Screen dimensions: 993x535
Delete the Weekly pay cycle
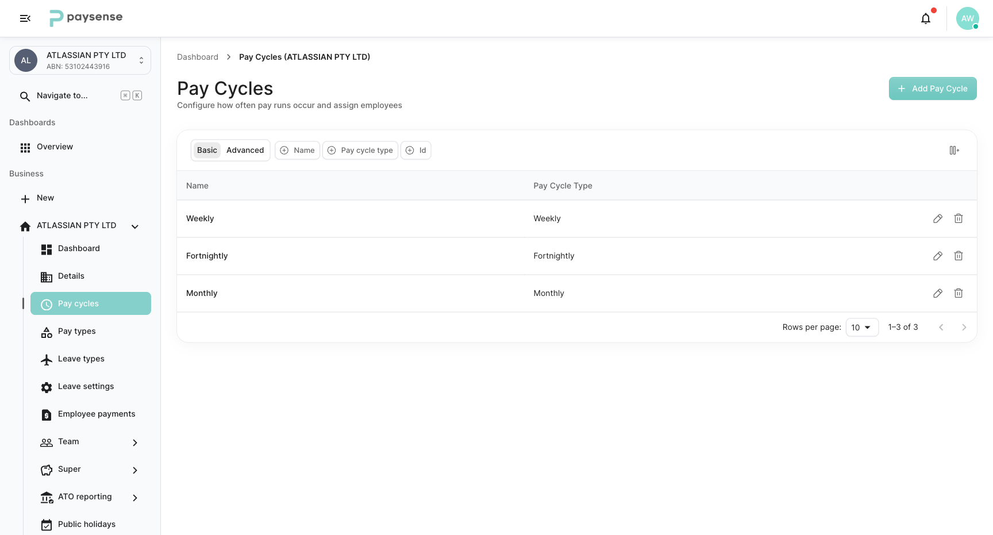(959, 218)
